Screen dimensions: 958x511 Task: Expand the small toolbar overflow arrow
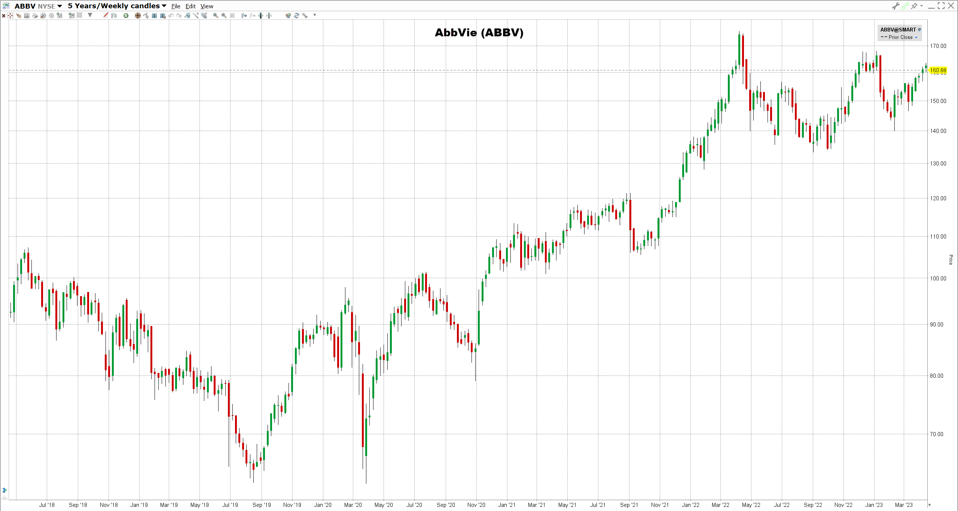[315, 15]
